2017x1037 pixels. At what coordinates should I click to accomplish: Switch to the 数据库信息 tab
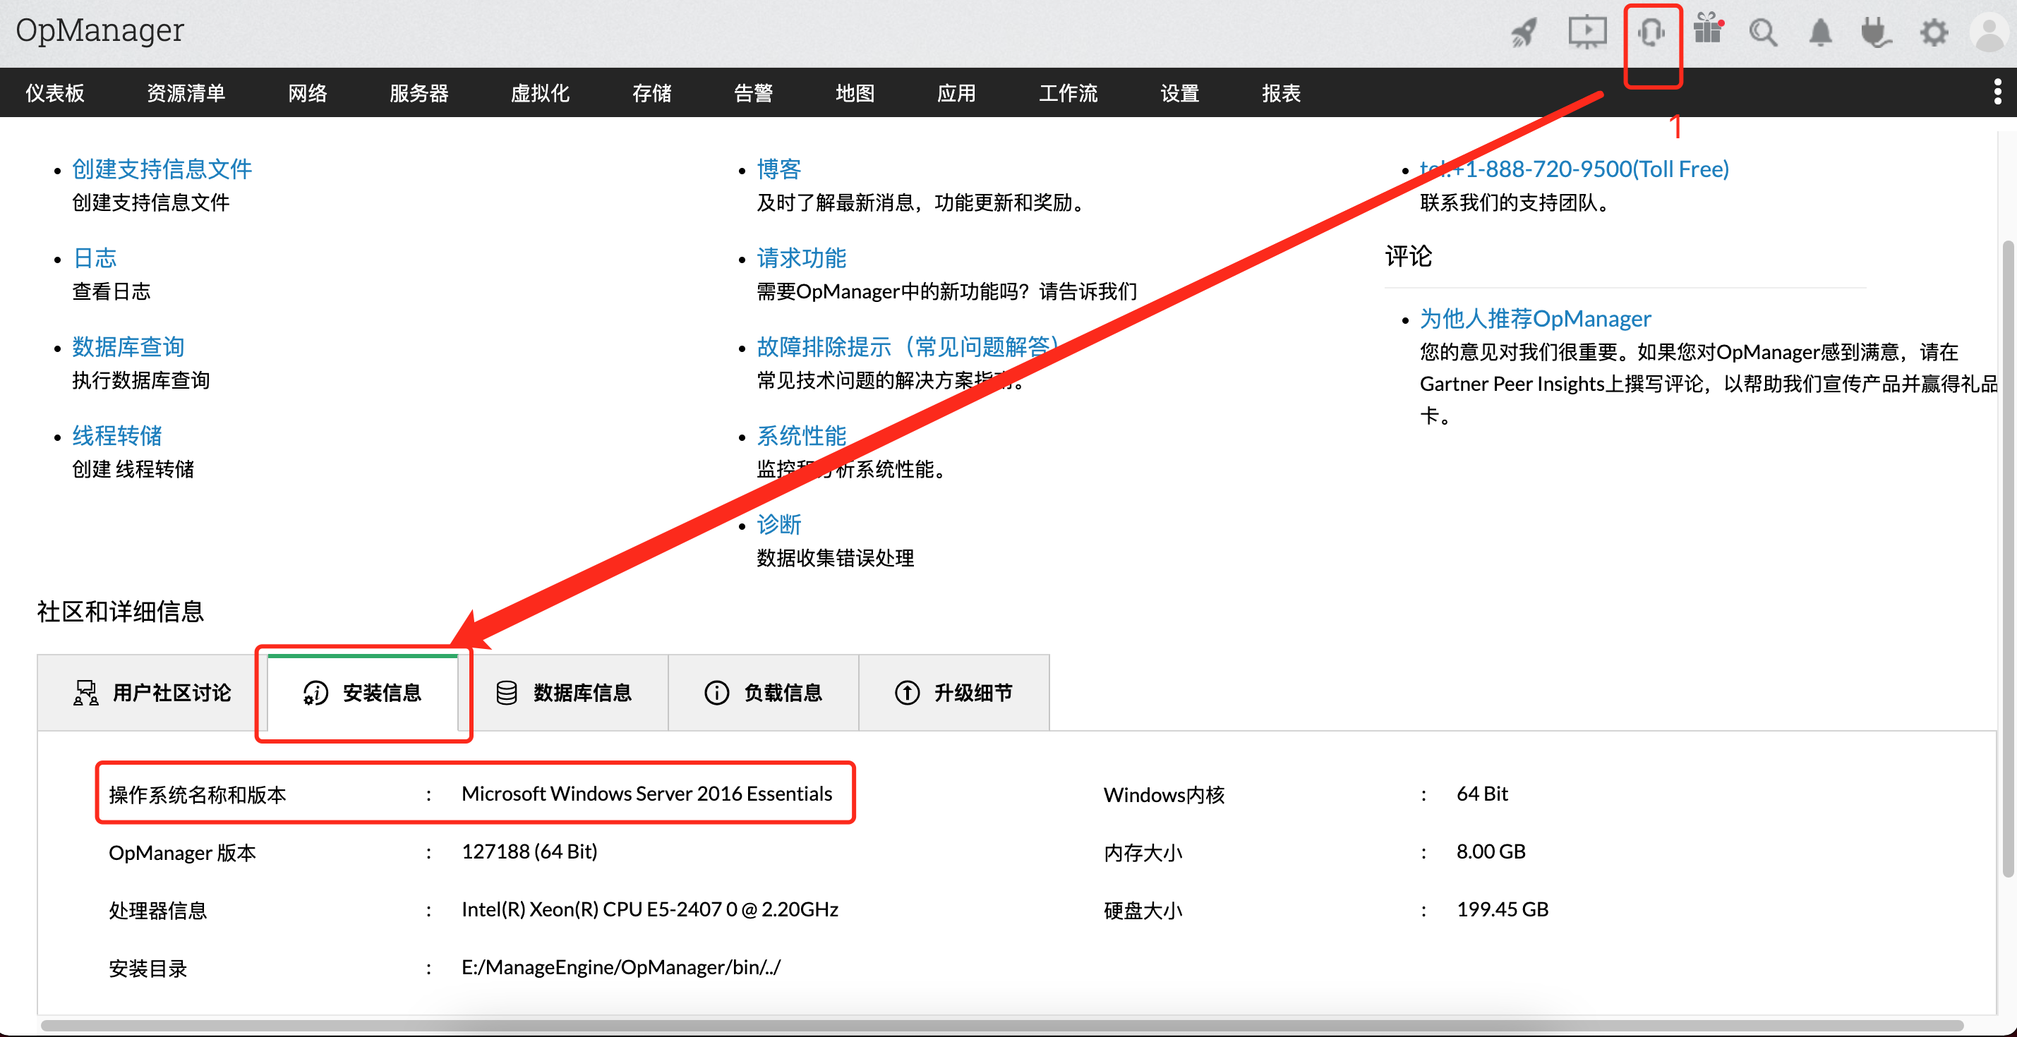point(564,693)
